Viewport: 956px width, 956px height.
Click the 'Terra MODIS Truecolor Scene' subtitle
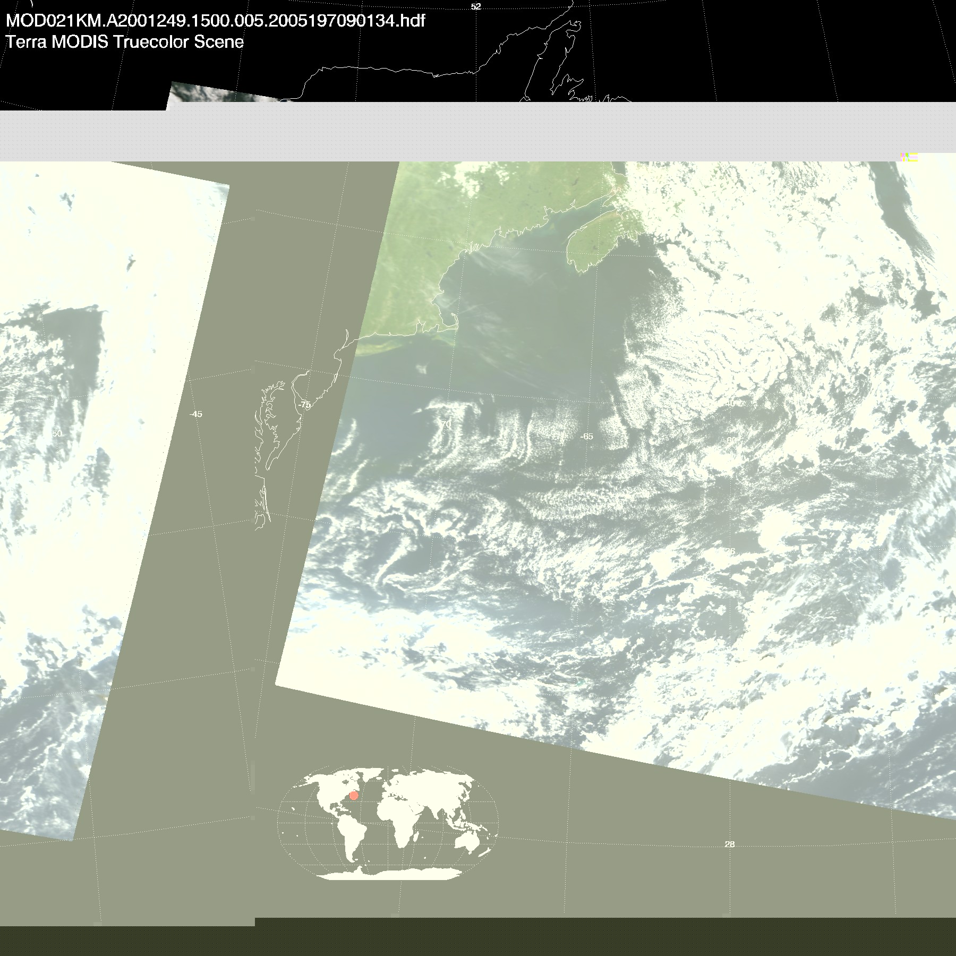[x=125, y=42]
